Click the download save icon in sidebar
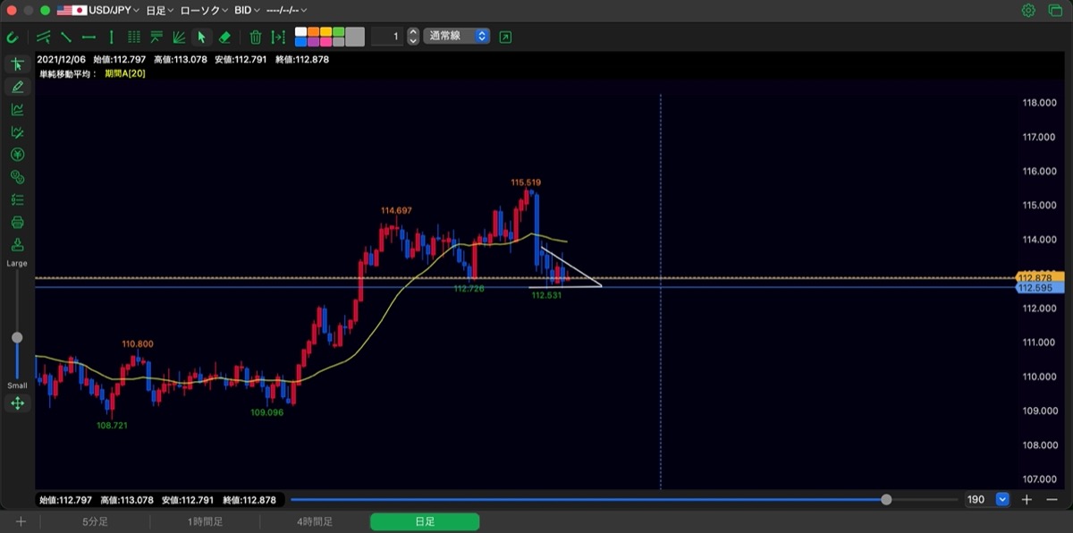 [17, 245]
